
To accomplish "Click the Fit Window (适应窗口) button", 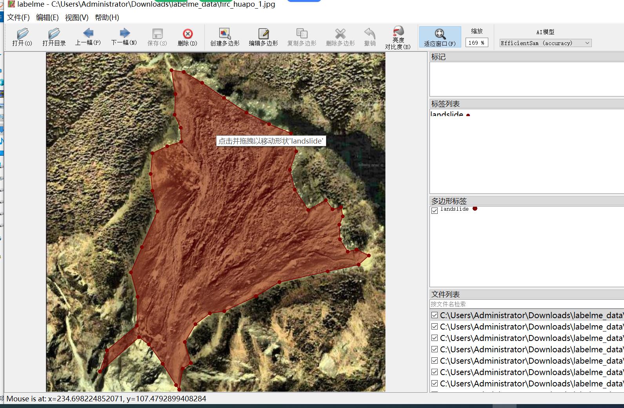I will coord(440,37).
